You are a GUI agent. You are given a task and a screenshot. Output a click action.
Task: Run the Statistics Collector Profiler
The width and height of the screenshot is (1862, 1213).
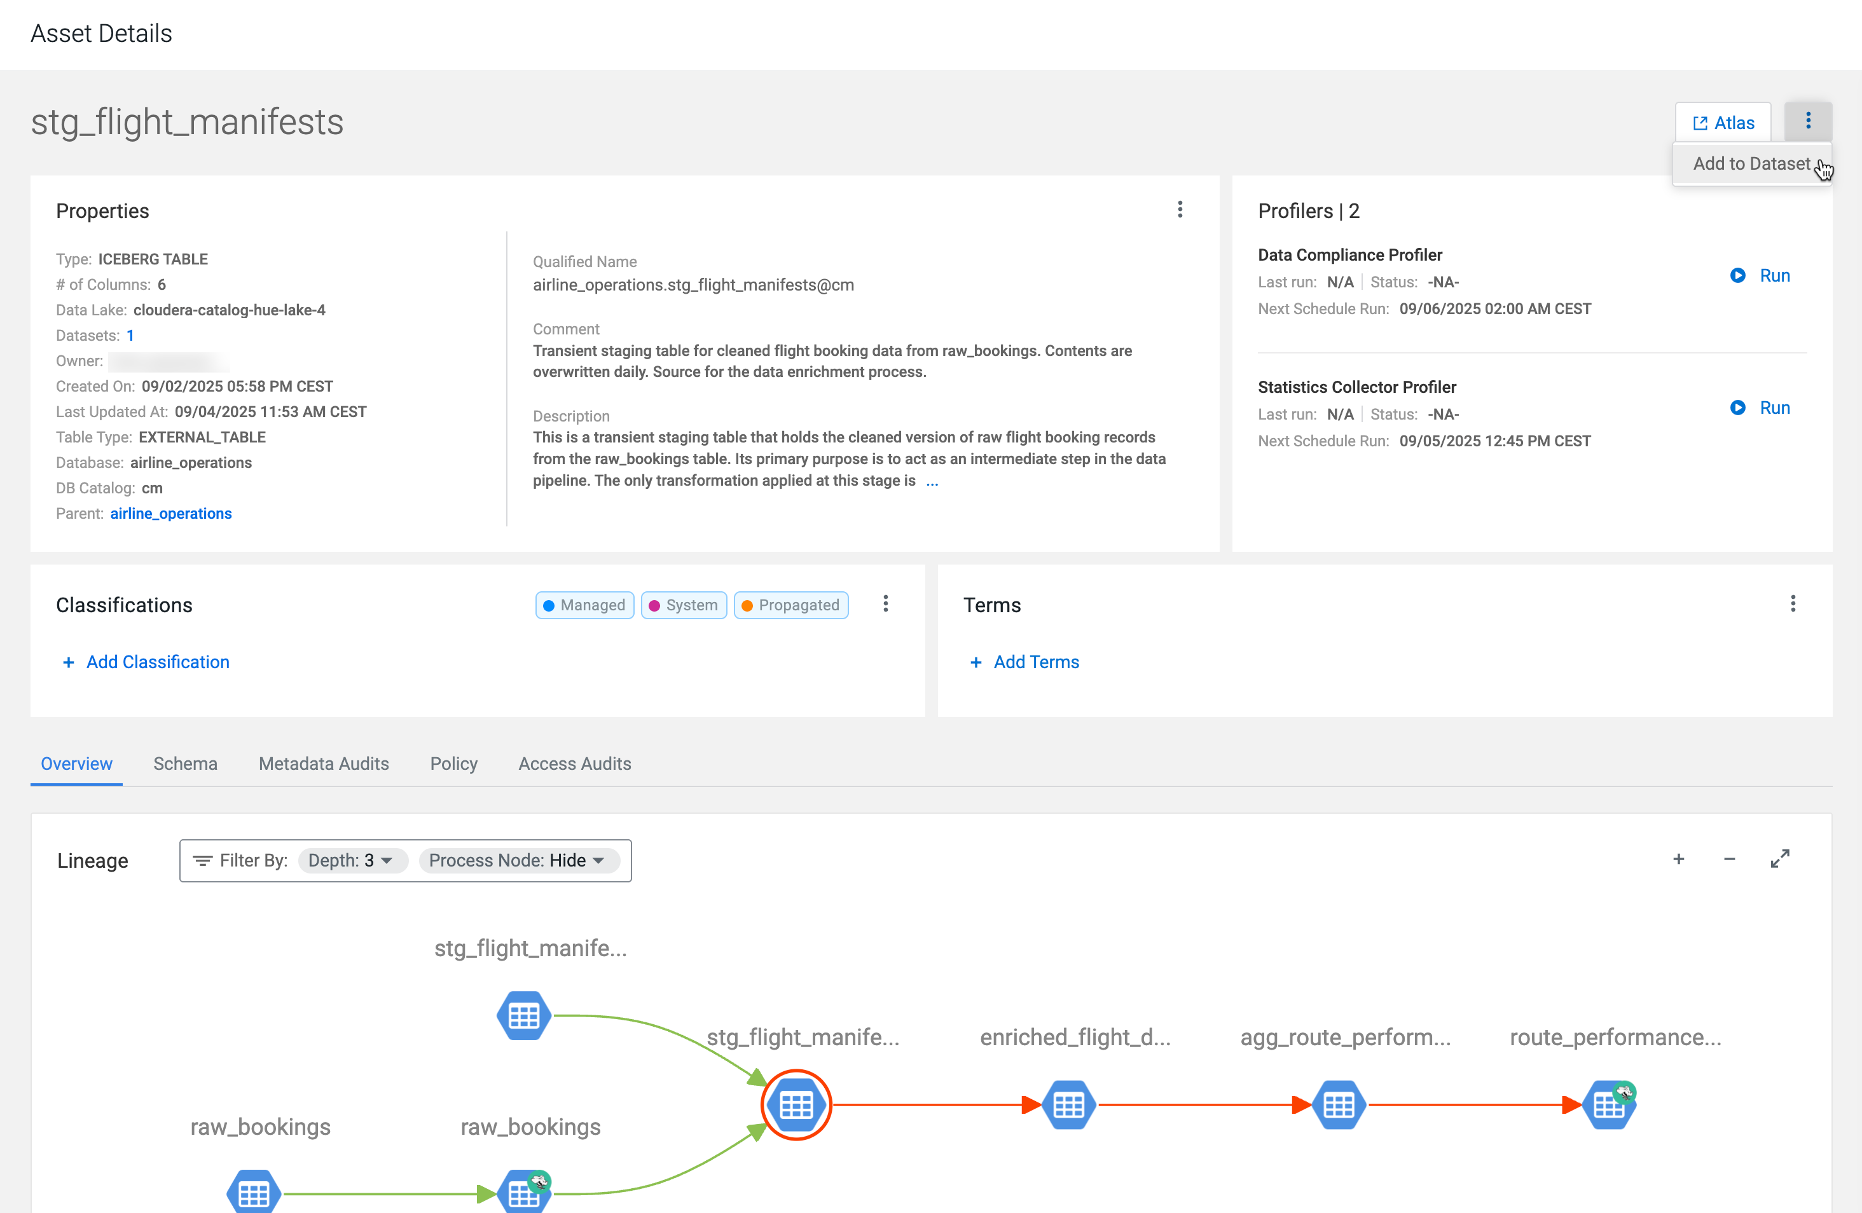coord(1759,408)
